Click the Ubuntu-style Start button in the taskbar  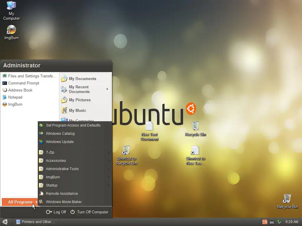pyautogui.click(x=5, y=222)
